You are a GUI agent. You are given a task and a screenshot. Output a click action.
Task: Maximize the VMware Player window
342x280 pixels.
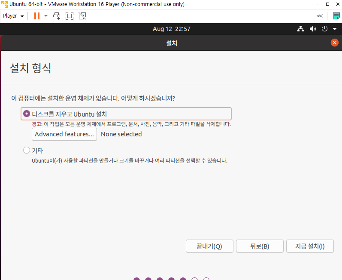click(x=327, y=4)
